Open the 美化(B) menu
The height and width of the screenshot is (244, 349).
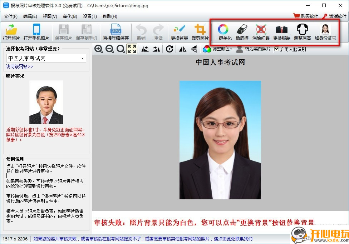[70, 16]
